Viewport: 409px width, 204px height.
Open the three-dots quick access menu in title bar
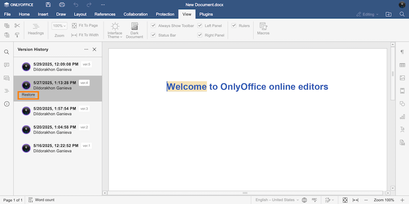tap(103, 5)
